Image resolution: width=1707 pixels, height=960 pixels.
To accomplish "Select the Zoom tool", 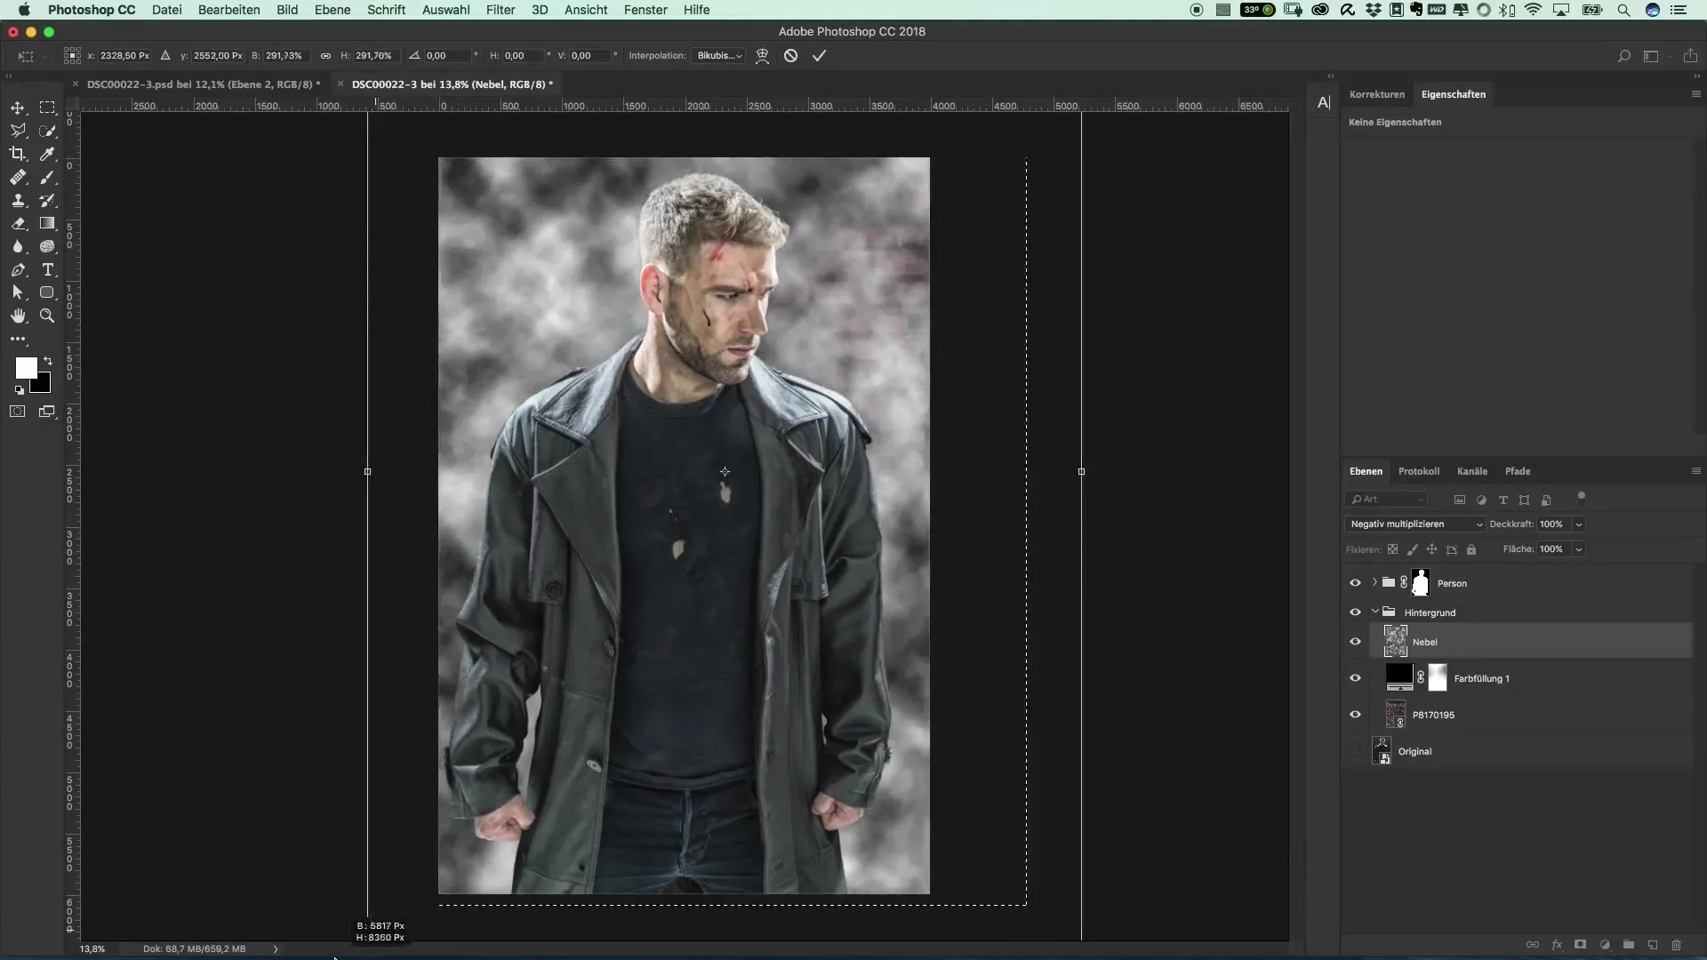I will point(47,316).
